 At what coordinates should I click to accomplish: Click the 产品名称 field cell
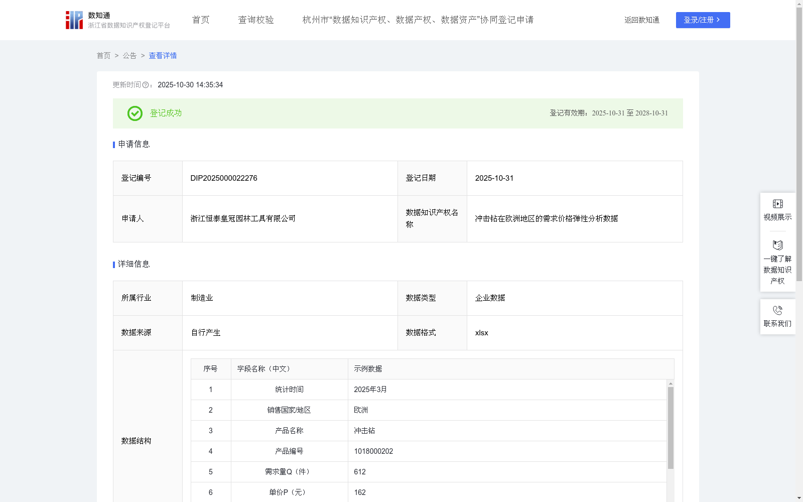pos(289,431)
